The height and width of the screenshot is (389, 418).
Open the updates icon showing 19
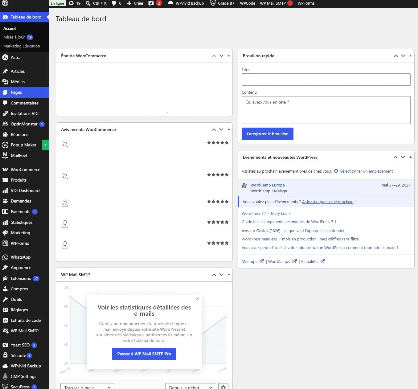pyautogui.click(x=74, y=3)
